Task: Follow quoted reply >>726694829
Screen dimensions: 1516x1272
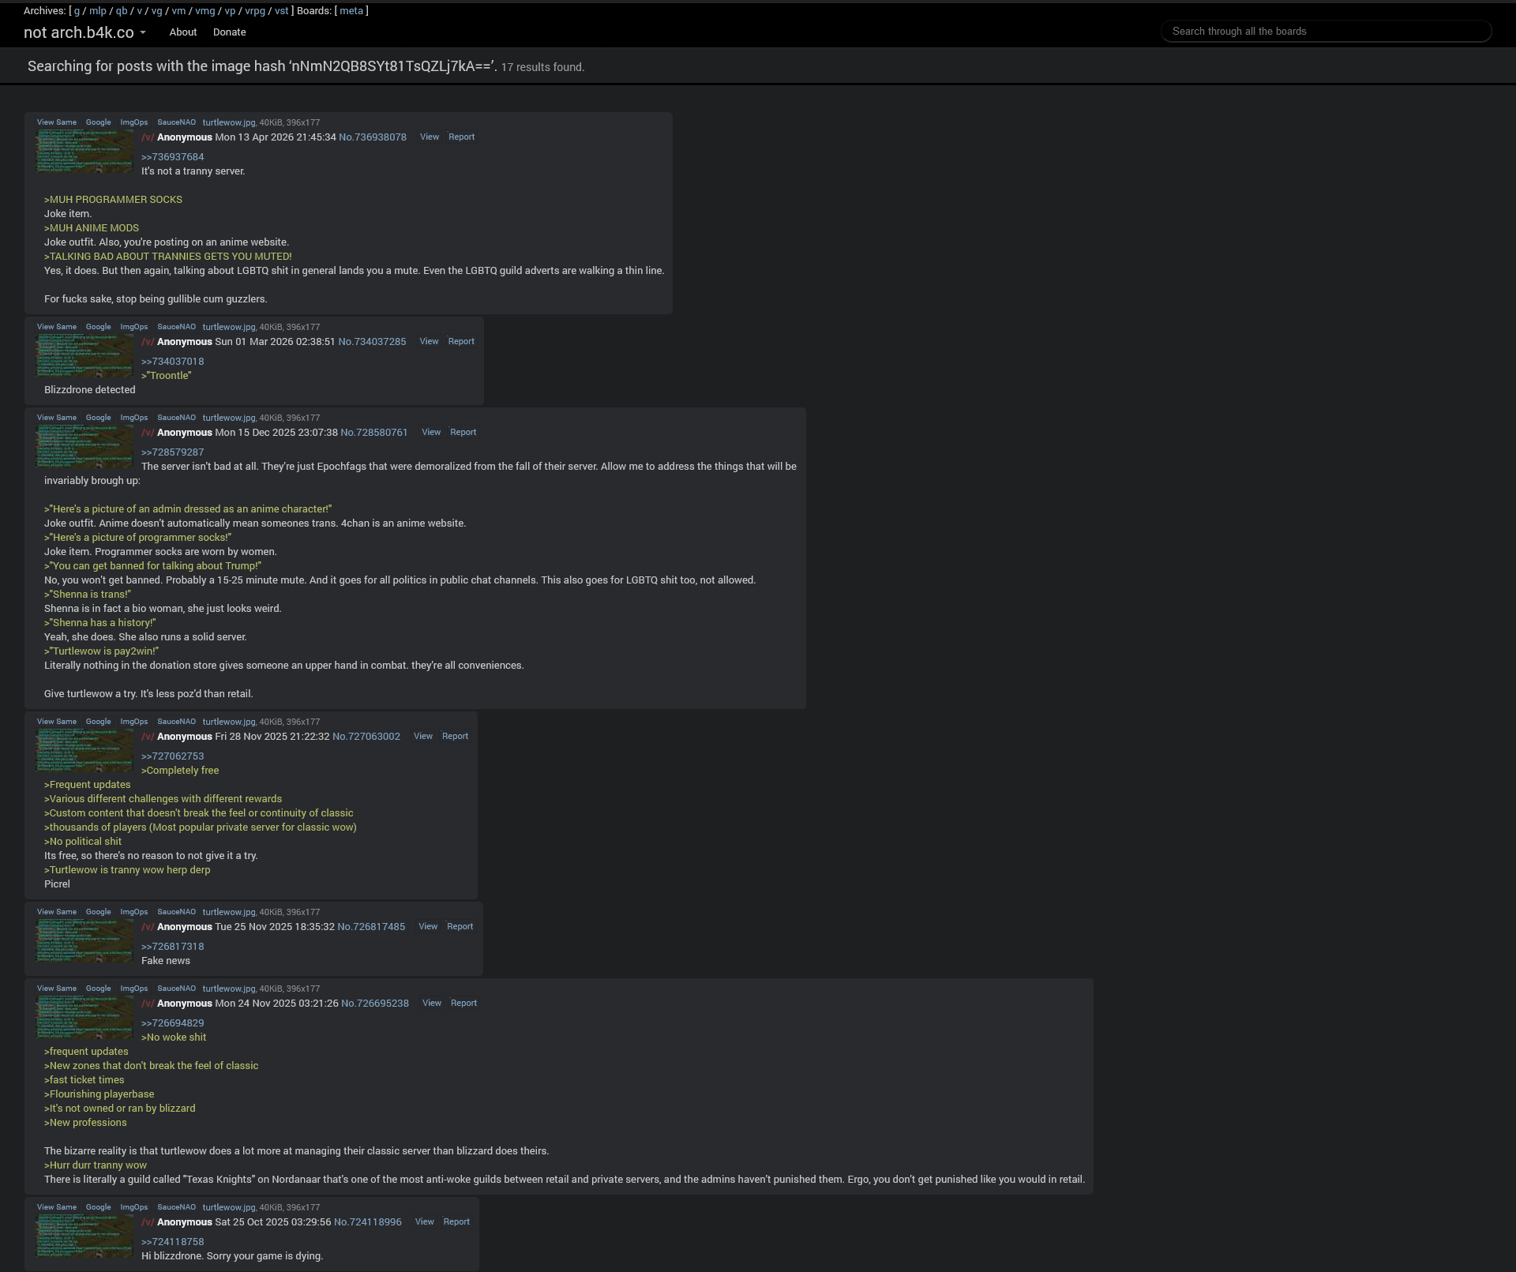Action: pyautogui.click(x=172, y=1023)
